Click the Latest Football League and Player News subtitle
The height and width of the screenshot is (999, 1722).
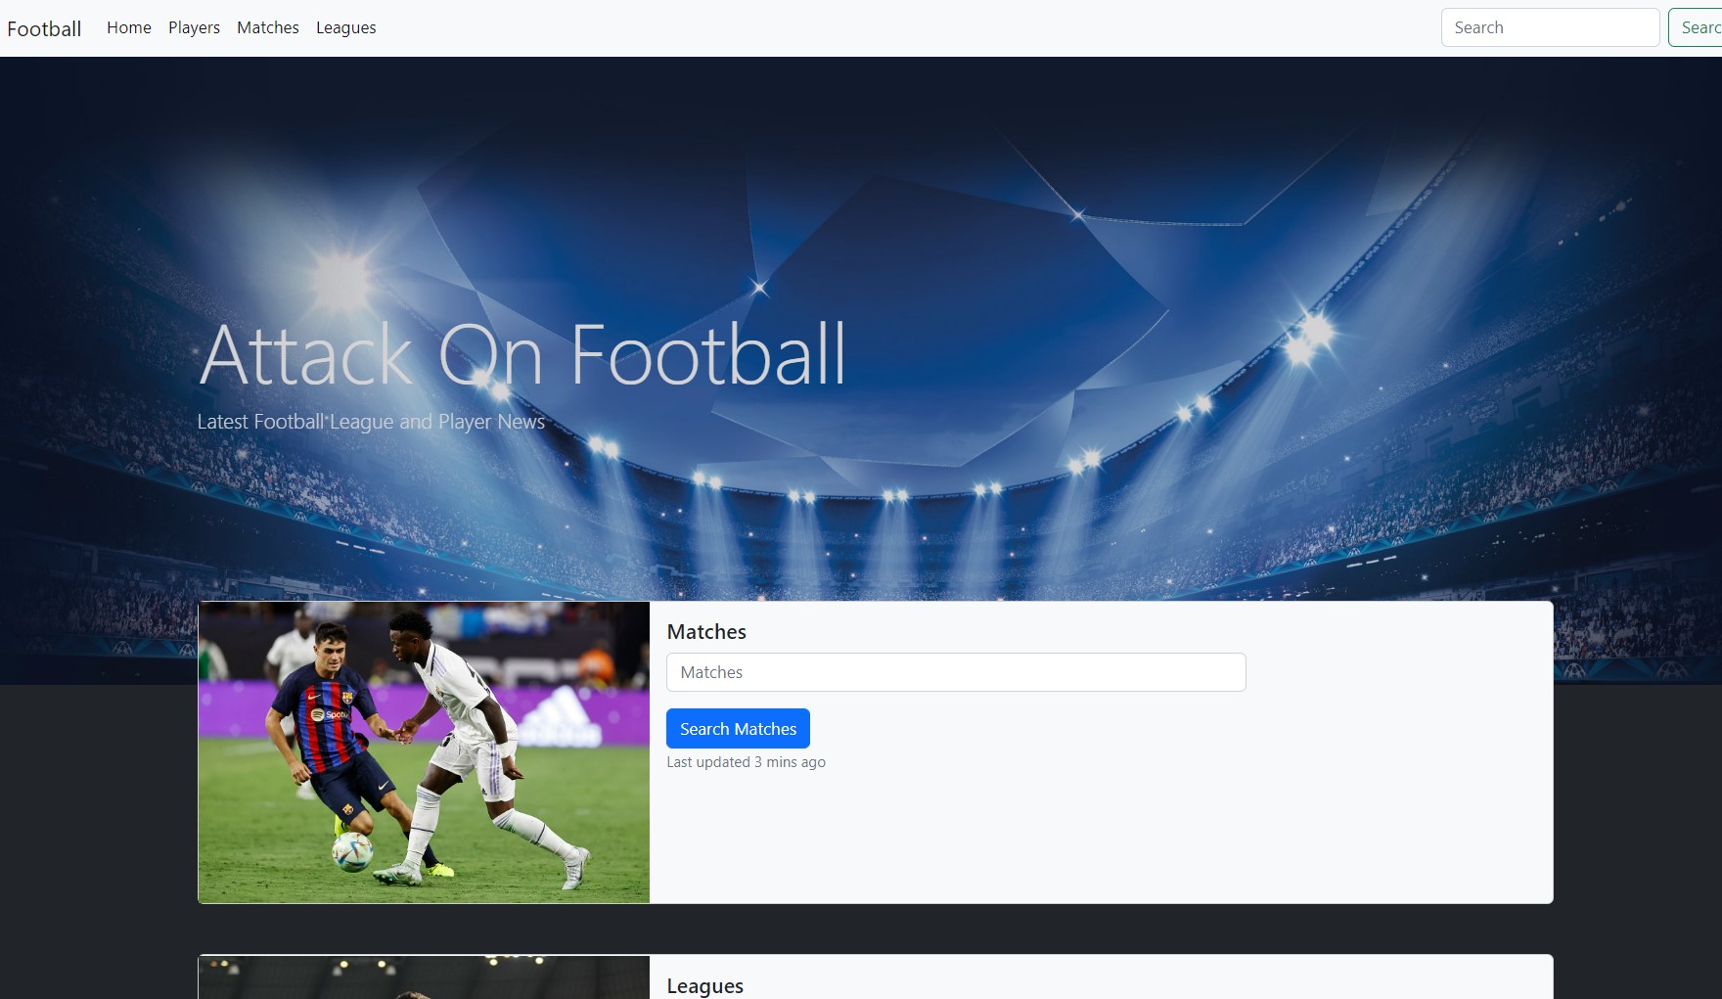tap(371, 422)
